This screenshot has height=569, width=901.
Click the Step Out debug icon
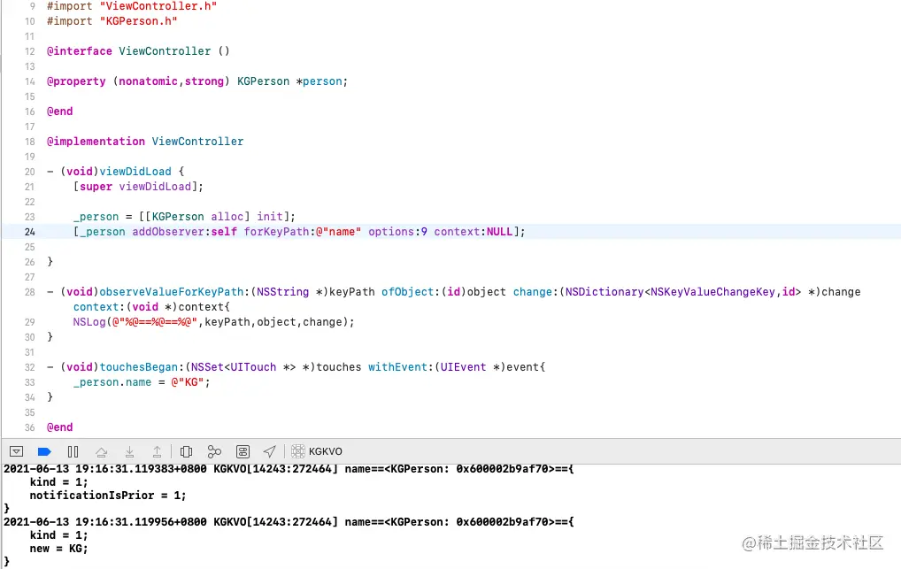tap(157, 452)
